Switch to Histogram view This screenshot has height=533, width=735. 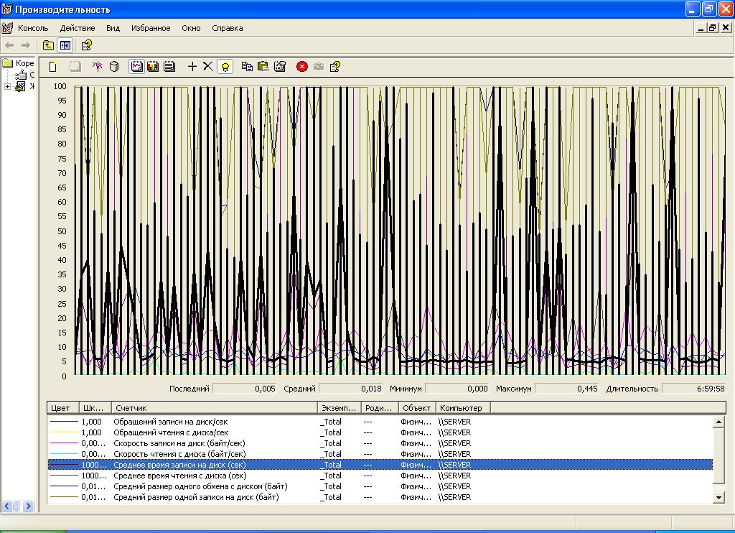(152, 67)
